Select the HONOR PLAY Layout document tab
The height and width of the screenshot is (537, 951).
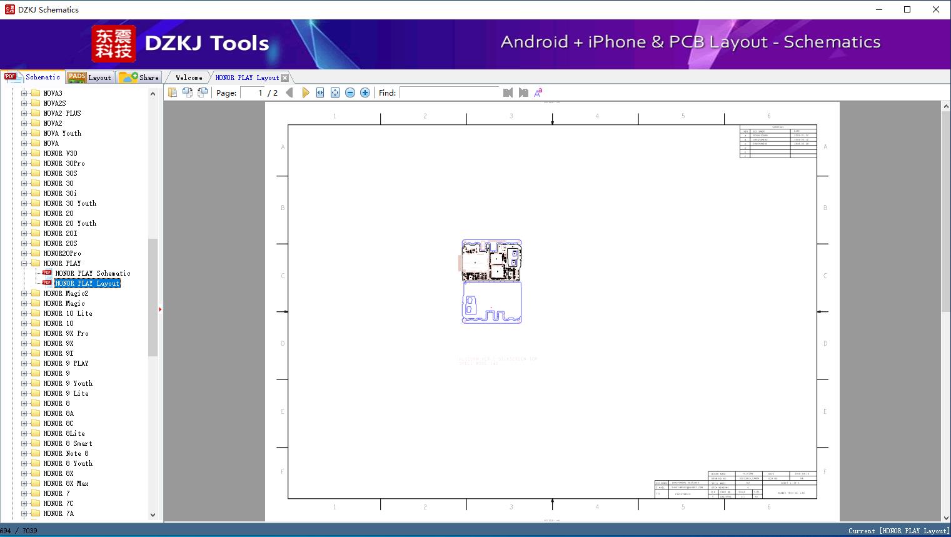(247, 78)
